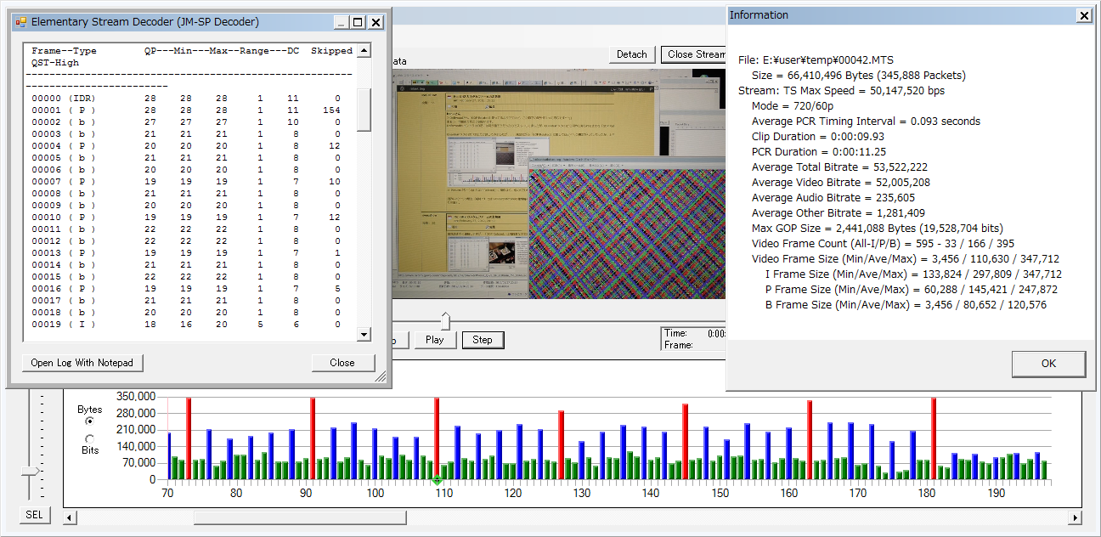Click the Close Stream button

tap(694, 54)
